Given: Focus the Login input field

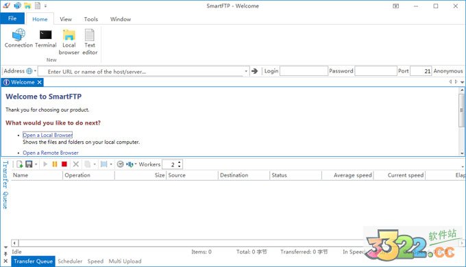Looking at the screenshot, I should point(304,71).
